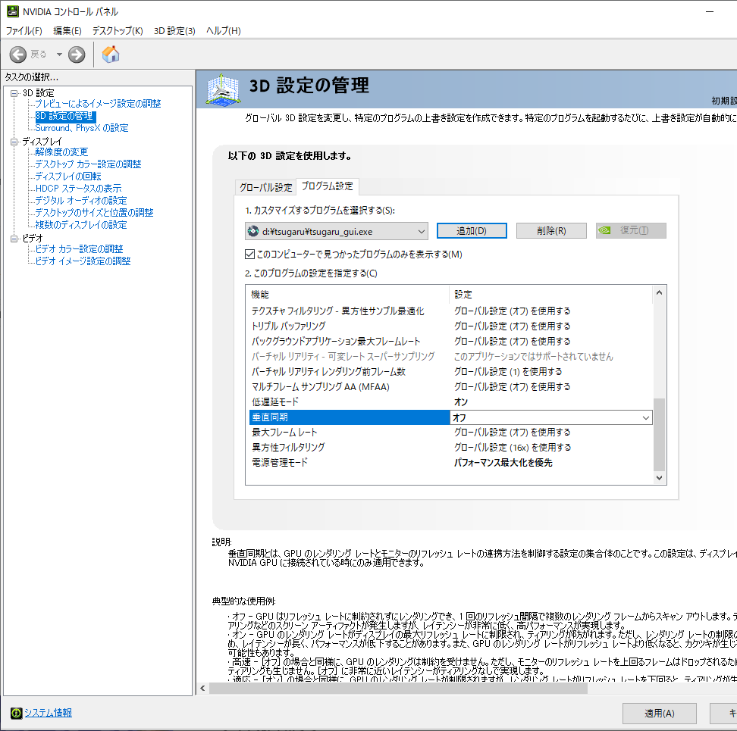The height and width of the screenshot is (731, 737).
Task: Open the 編集(E) menu
Action: [x=67, y=31]
